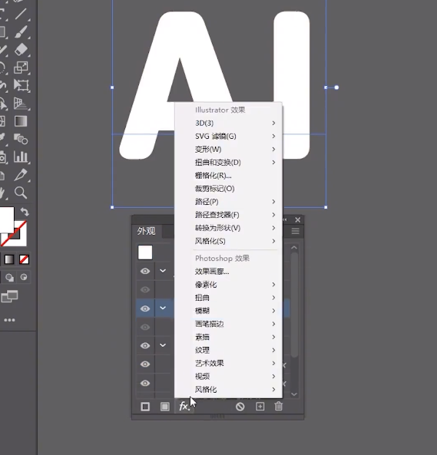The image size is (437, 455).
Task: Close the Appearance panel
Action: click(x=298, y=220)
